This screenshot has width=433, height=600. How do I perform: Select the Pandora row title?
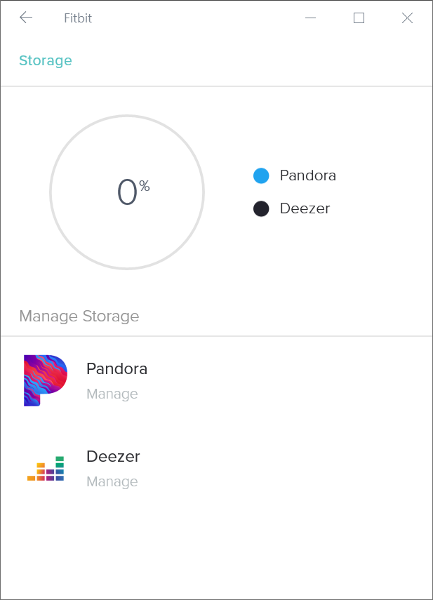[x=116, y=369]
